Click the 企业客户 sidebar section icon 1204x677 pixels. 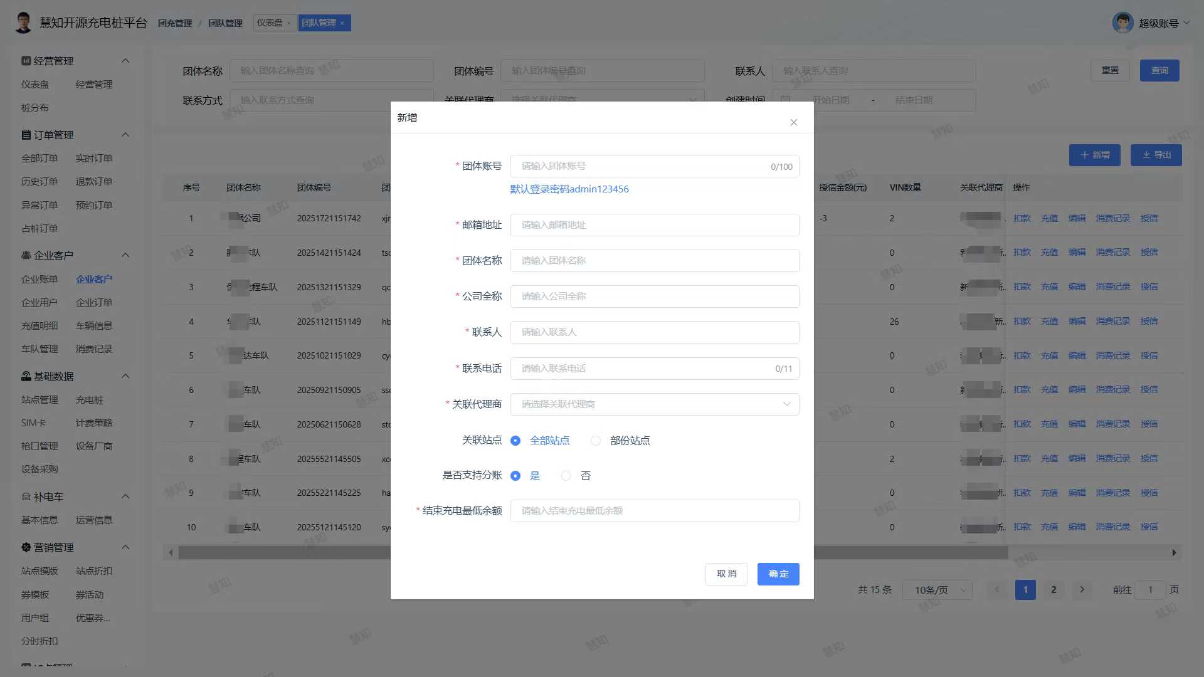(26, 255)
